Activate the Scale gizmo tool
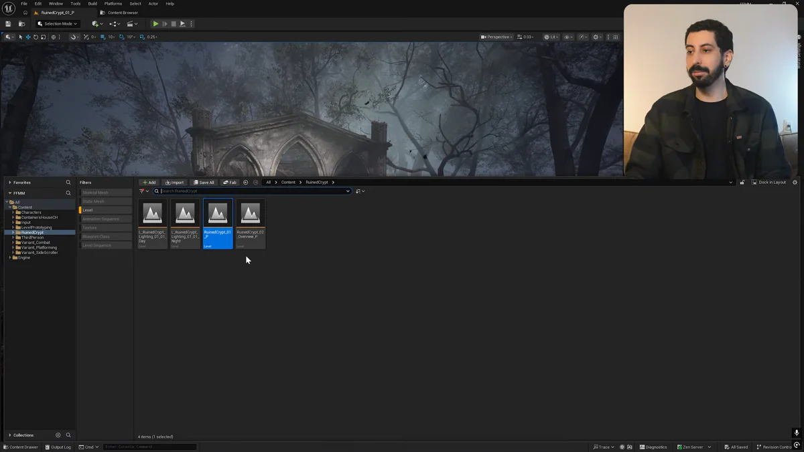 [43, 37]
